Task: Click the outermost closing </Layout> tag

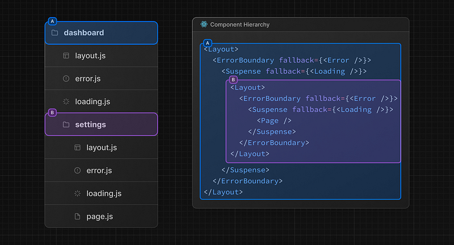Action: (x=223, y=192)
